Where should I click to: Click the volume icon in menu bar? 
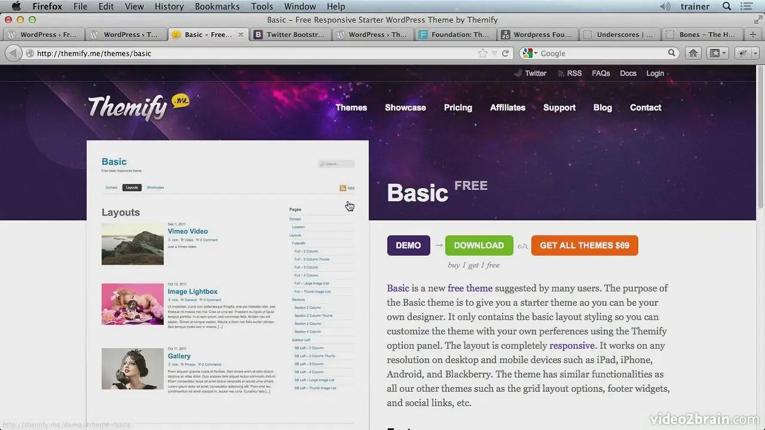(665, 7)
